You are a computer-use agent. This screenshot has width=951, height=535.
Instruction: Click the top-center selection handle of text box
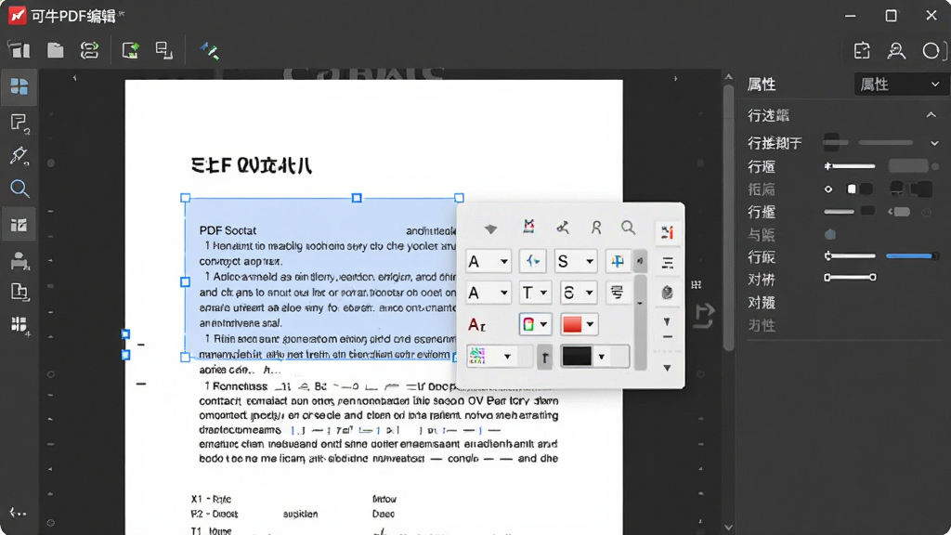click(357, 198)
